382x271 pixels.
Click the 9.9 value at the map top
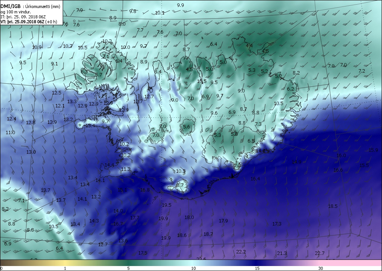(181, 5)
